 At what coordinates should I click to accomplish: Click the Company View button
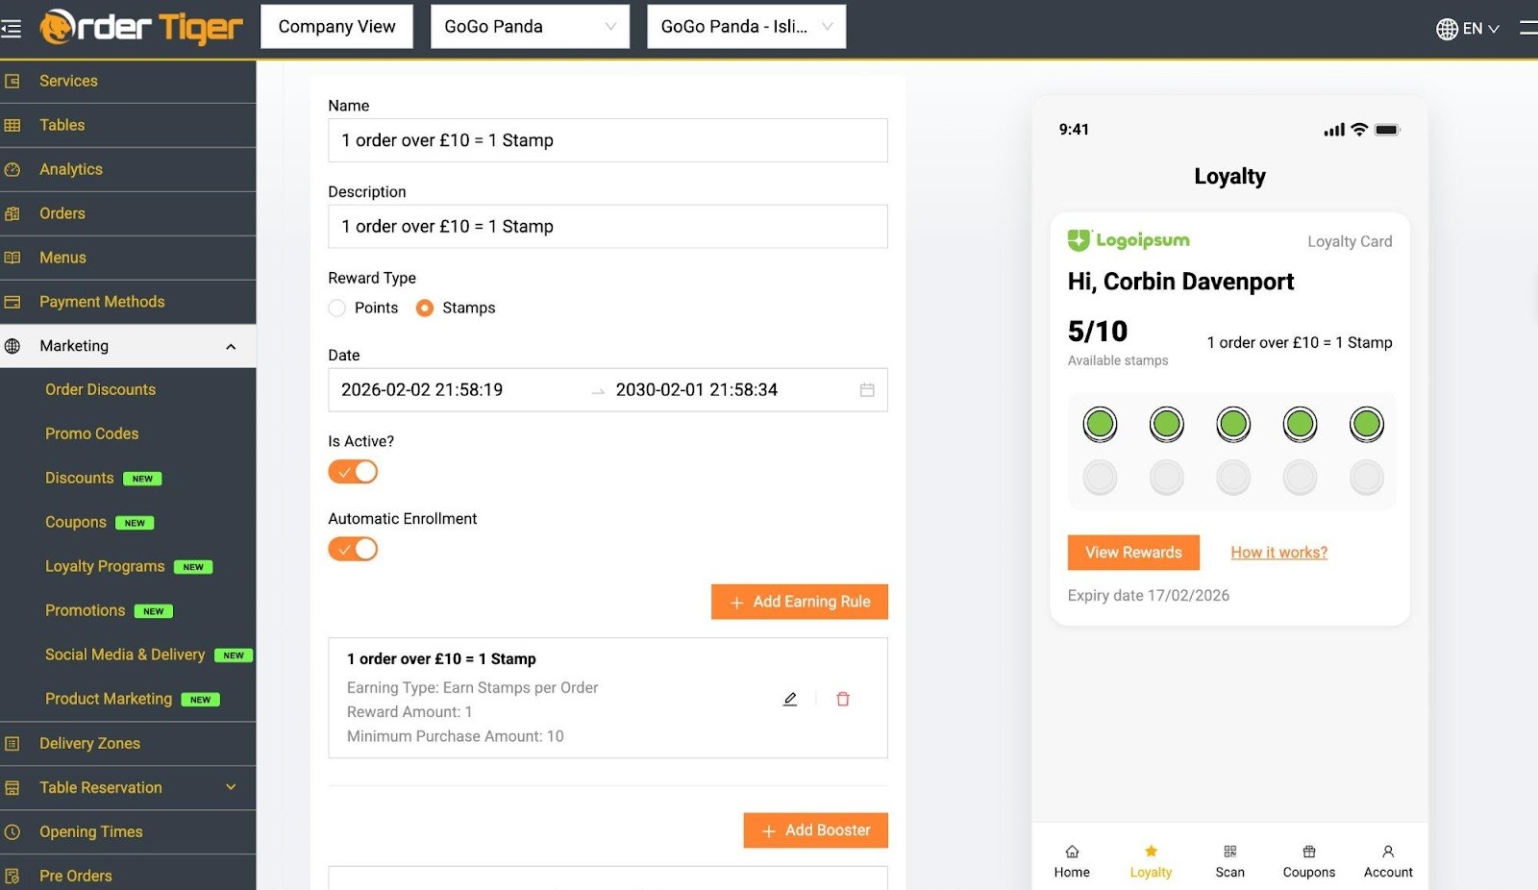tap(336, 27)
